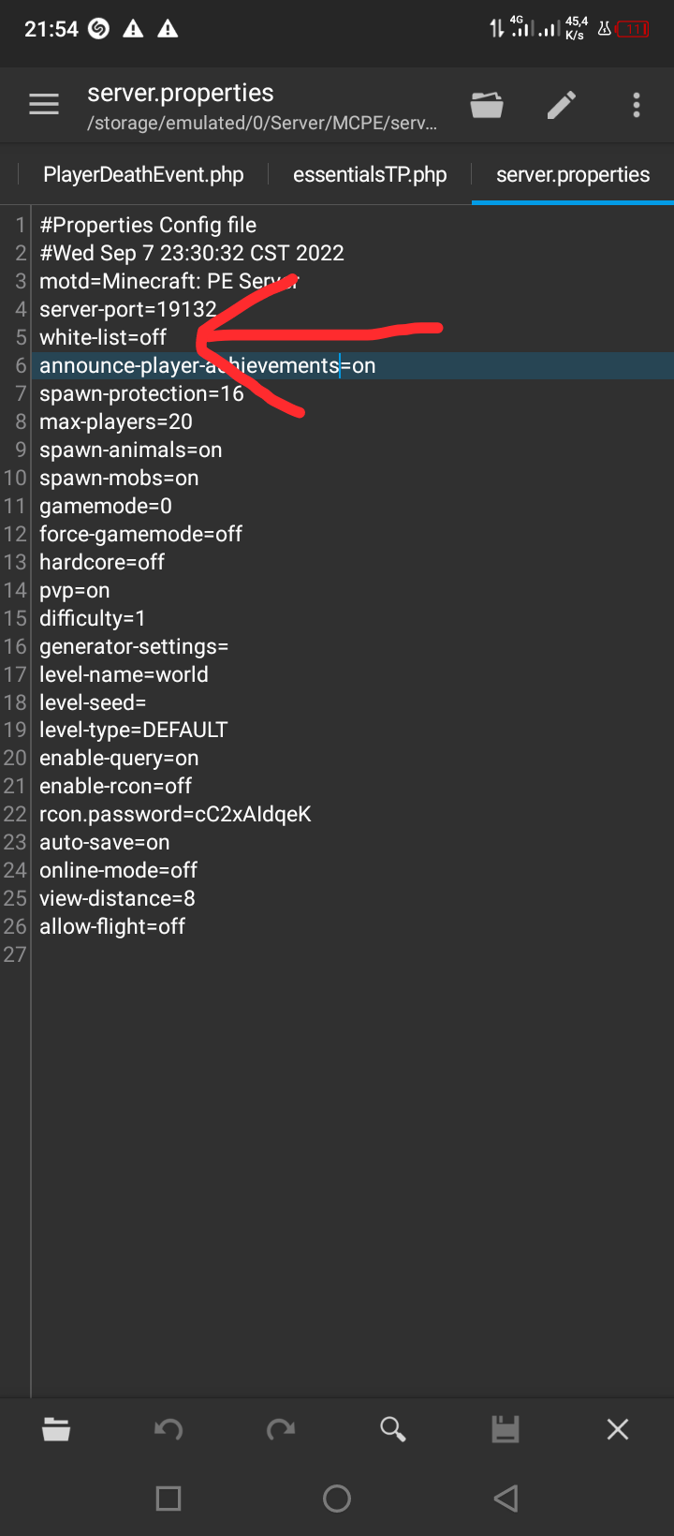Open the hamburger navigation menu

(x=44, y=105)
